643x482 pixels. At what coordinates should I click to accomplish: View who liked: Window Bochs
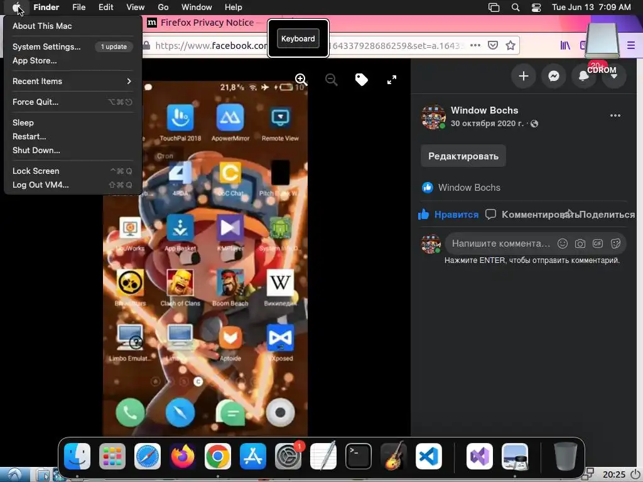pyautogui.click(x=469, y=188)
